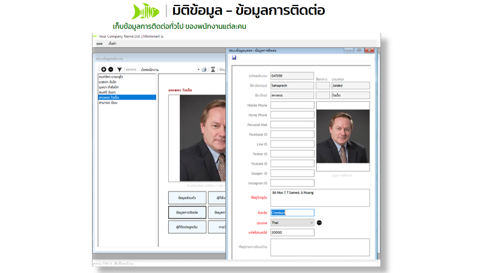Click the province field containing Chonburi
This screenshot has height=273, width=486.
(x=292, y=213)
